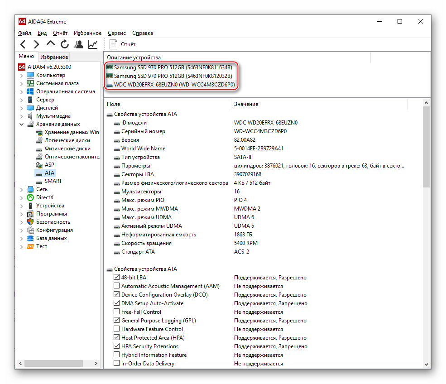Image resolution: width=446 pixels, height=384 pixels.
Task: Click the Back navigation arrow icon
Action: coord(23,44)
